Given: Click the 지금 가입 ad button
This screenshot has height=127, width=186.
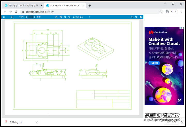Looking at the screenshot, I should pyautogui.click(x=154, y=63).
